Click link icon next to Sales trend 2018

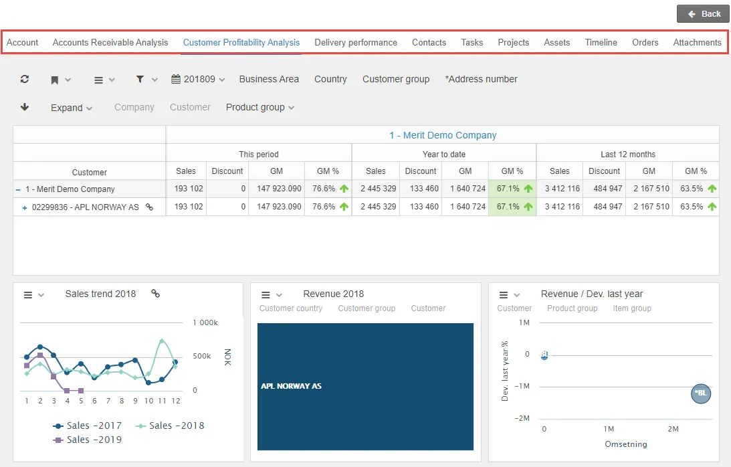point(156,294)
